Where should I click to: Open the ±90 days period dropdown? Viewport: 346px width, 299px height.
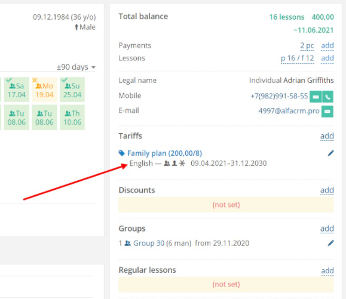[76, 67]
